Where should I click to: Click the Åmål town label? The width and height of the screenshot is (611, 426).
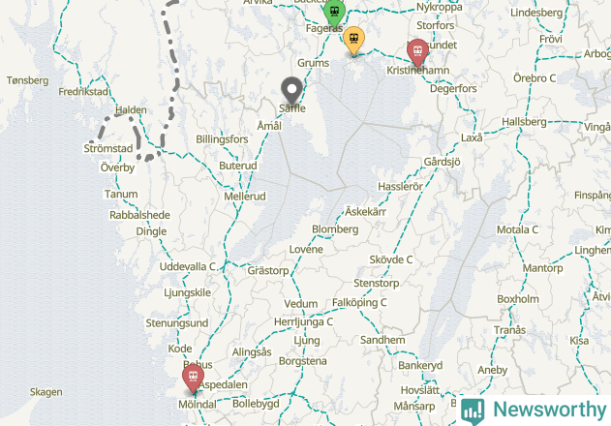[269, 126]
